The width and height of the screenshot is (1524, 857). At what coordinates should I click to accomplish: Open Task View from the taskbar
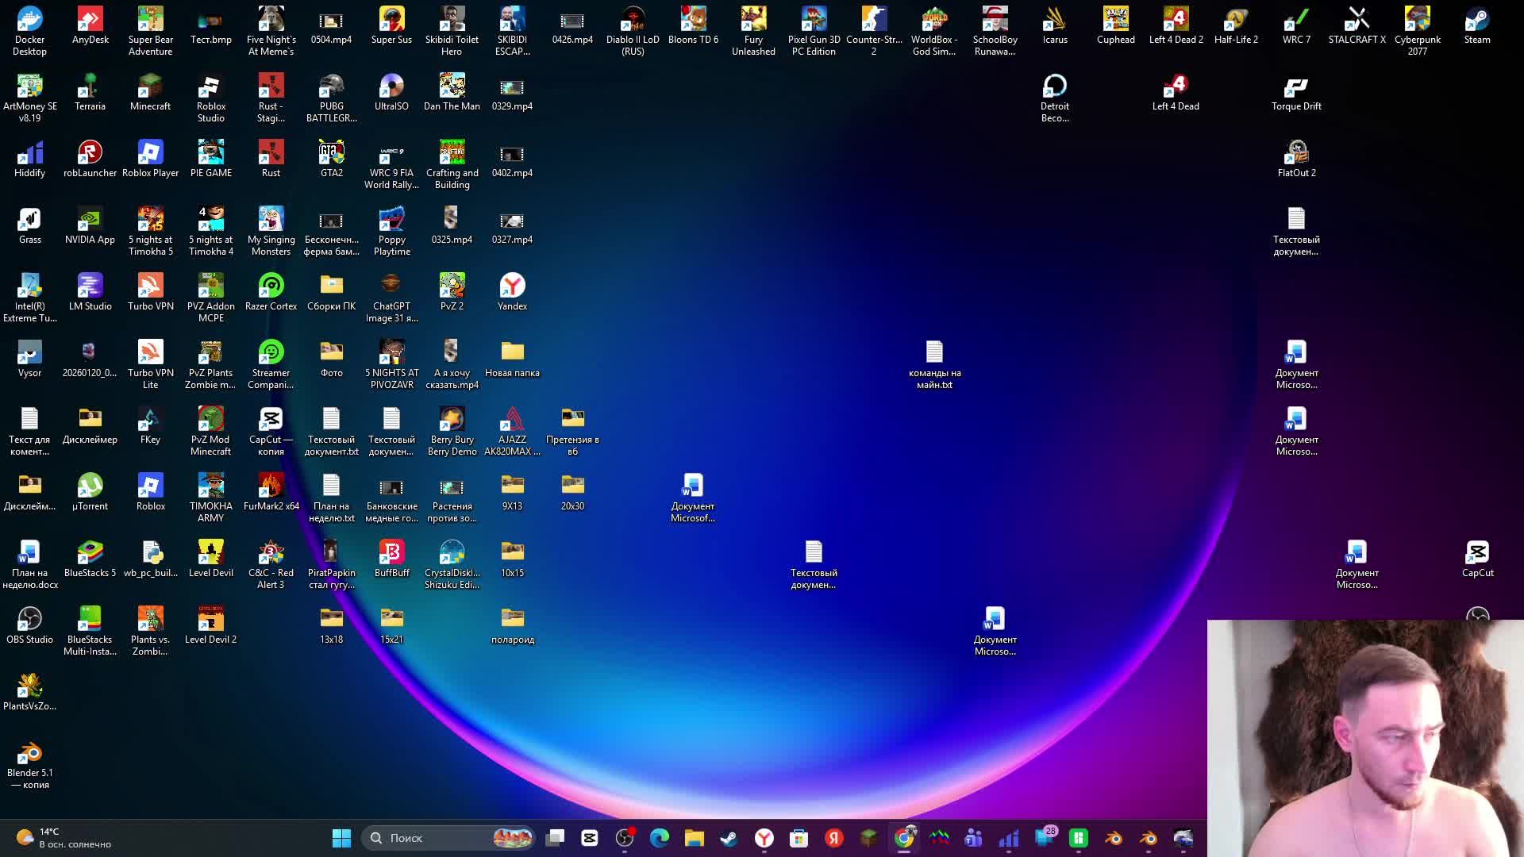[556, 838]
